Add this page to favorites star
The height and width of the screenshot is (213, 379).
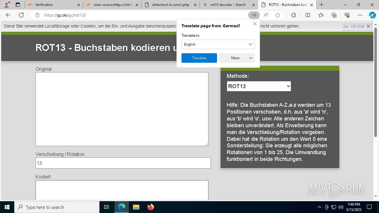click(277, 15)
